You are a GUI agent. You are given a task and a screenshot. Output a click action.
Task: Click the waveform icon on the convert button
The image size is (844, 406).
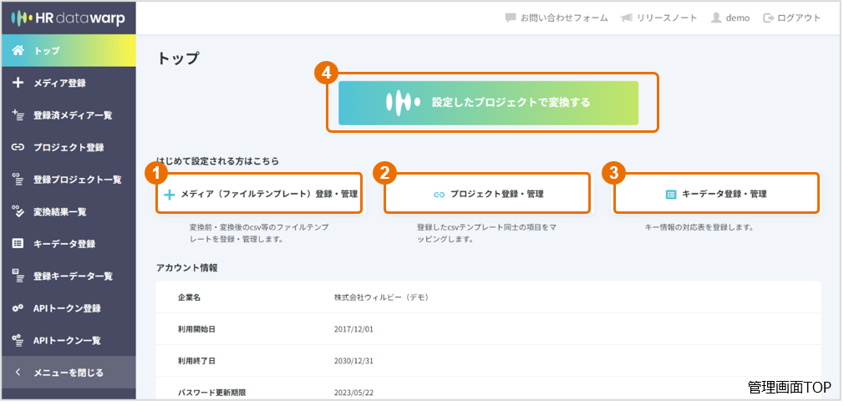(403, 102)
